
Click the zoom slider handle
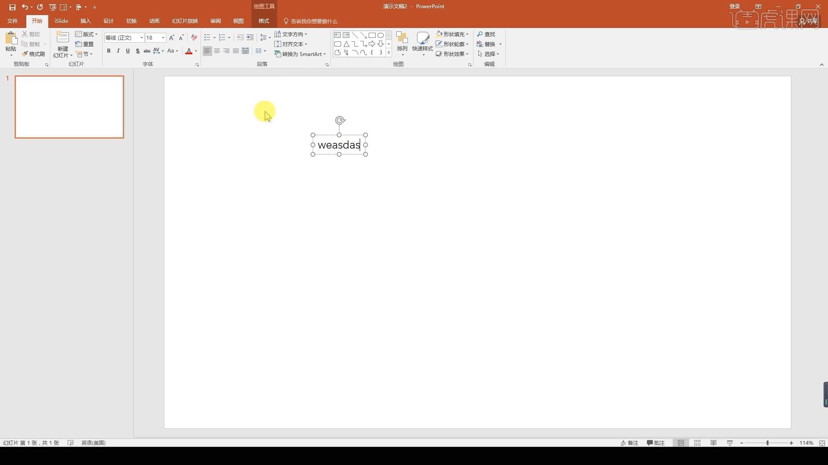767,443
